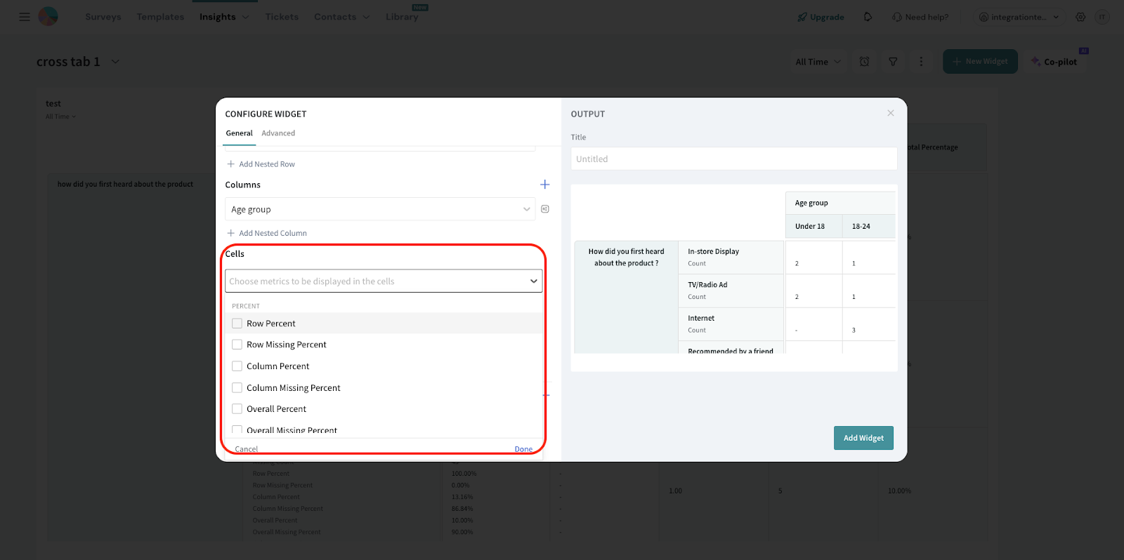Click the icon beside Age group dropdown
The height and width of the screenshot is (560, 1124).
(x=545, y=209)
